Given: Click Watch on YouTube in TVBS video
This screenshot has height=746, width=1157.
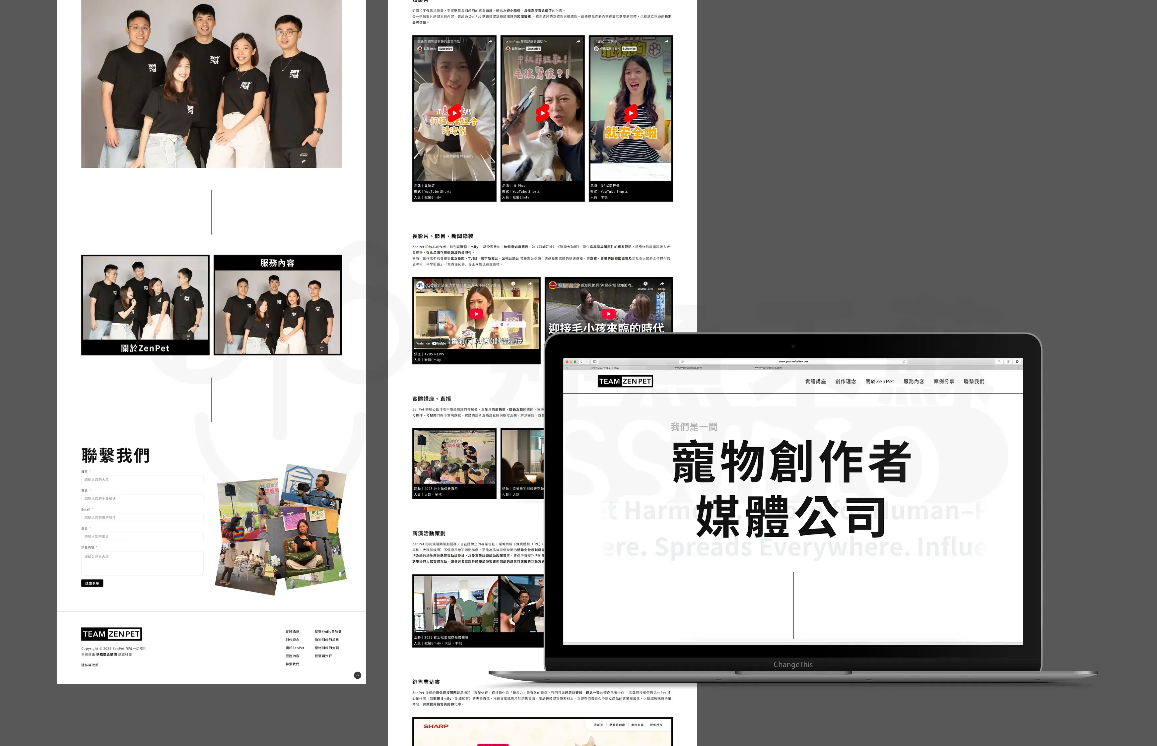Looking at the screenshot, I should click(x=431, y=343).
